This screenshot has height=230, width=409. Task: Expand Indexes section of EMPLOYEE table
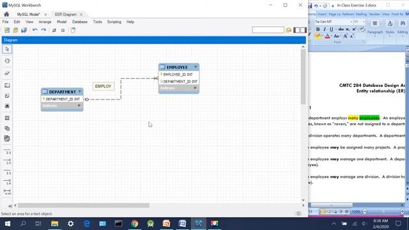pos(195,88)
